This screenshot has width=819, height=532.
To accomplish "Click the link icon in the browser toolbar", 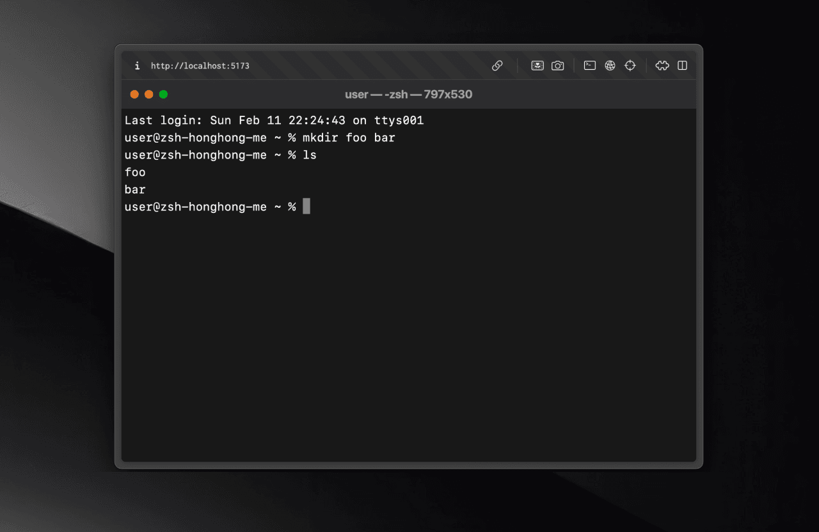I will 497,65.
